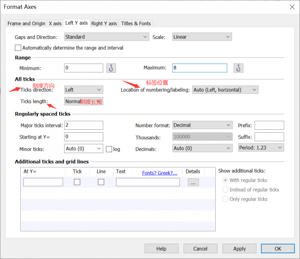Open the Fonts? Greek? link

click(159, 173)
